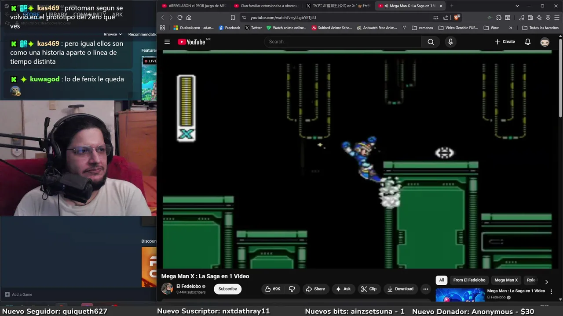563x316 pixels.
Task: Open the YouTube hamburger guide menu
Action: [x=167, y=42]
